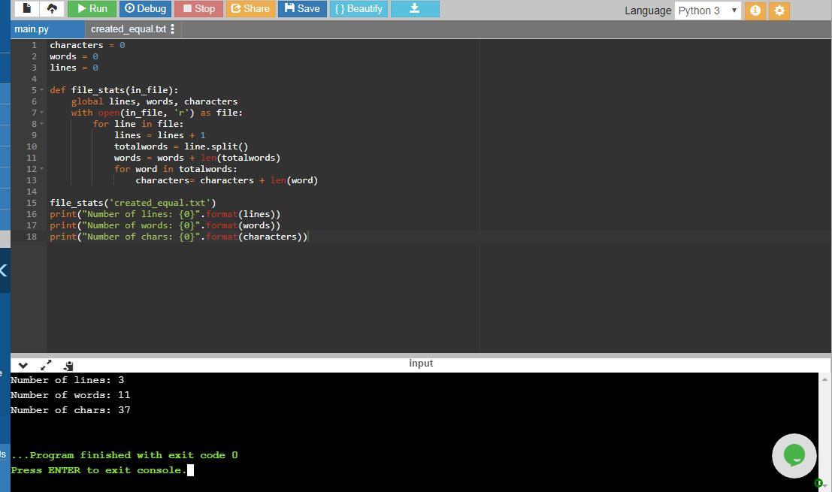
Task: Switch to the created_equal.txt tab
Action: coord(128,29)
